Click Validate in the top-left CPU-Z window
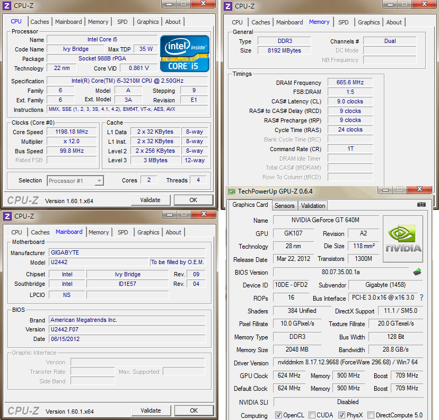Image resolution: width=439 pixels, height=420 pixels. 151,200
